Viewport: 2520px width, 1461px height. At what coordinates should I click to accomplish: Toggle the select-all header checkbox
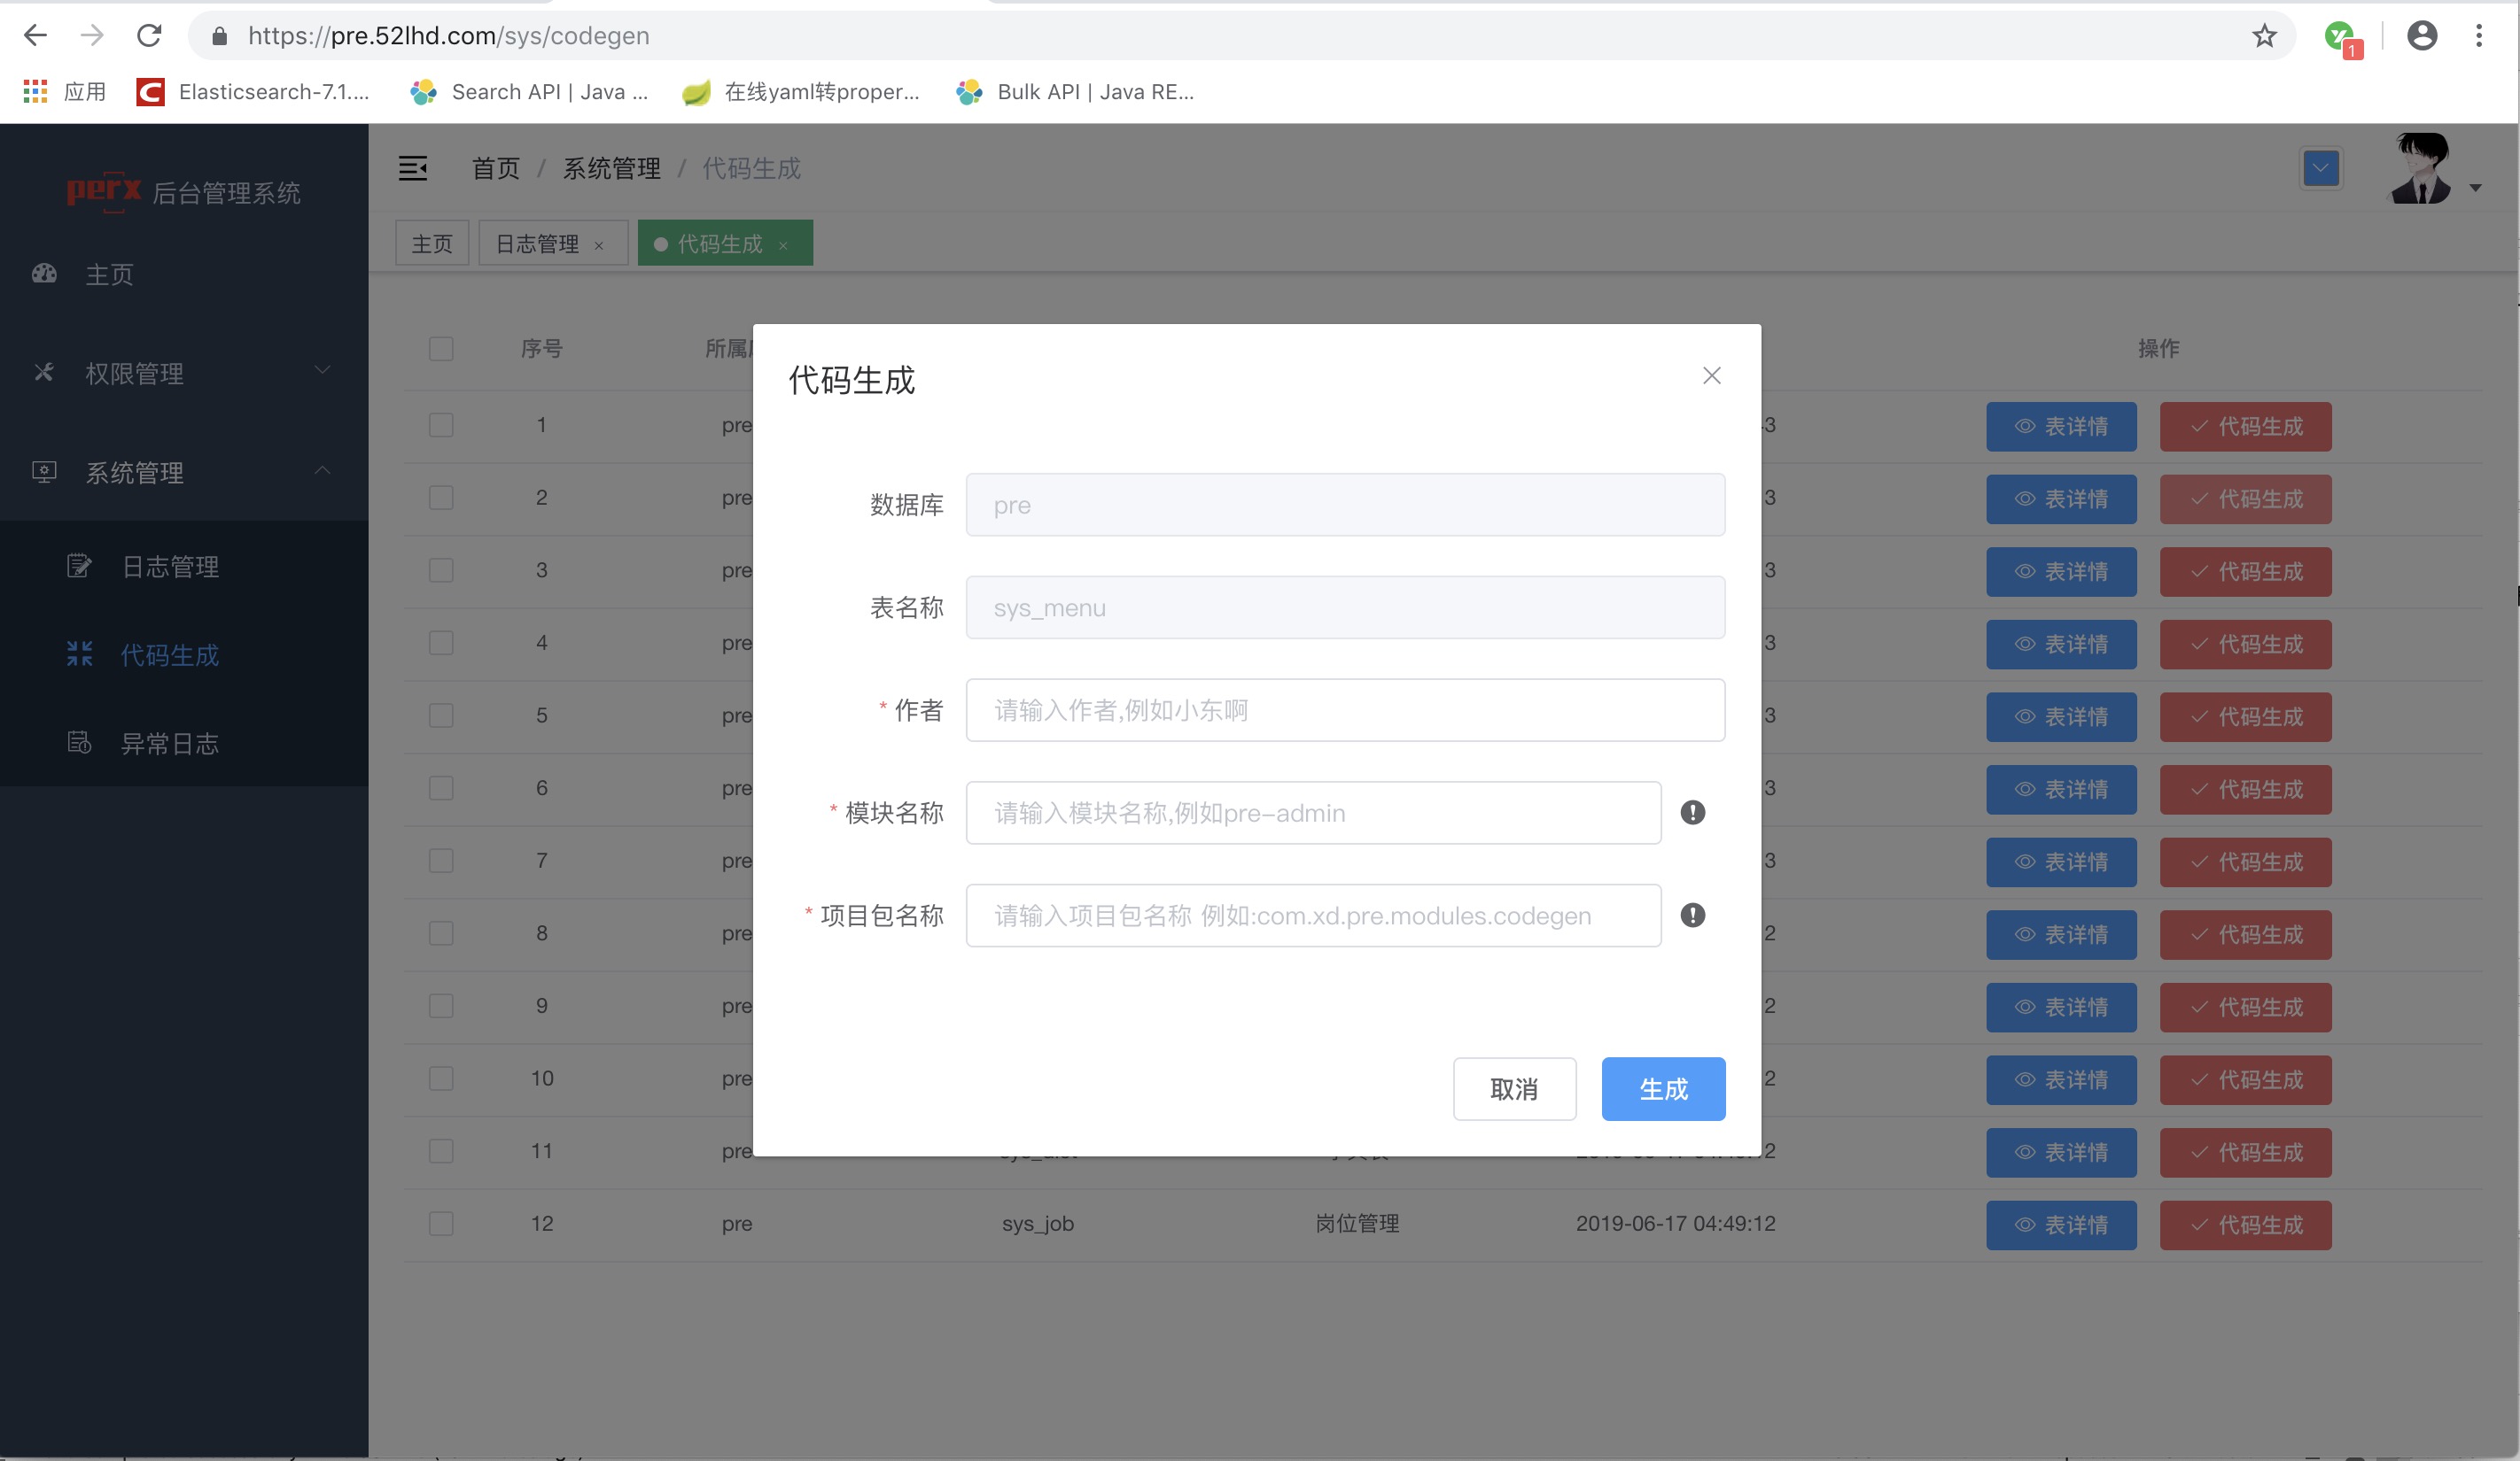[441, 349]
